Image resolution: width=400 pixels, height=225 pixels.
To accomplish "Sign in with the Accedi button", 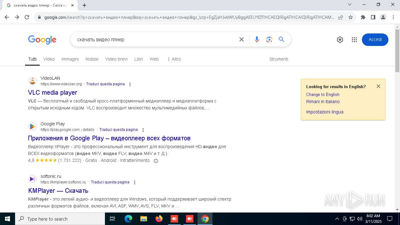I will pyautogui.click(x=375, y=40).
